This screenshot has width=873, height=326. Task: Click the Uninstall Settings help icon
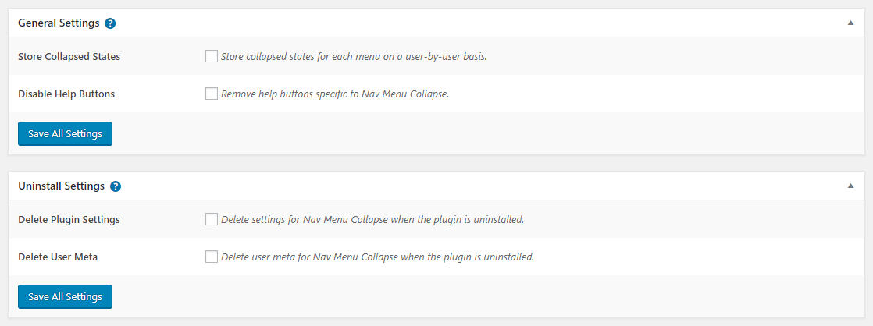pos(116,186)
